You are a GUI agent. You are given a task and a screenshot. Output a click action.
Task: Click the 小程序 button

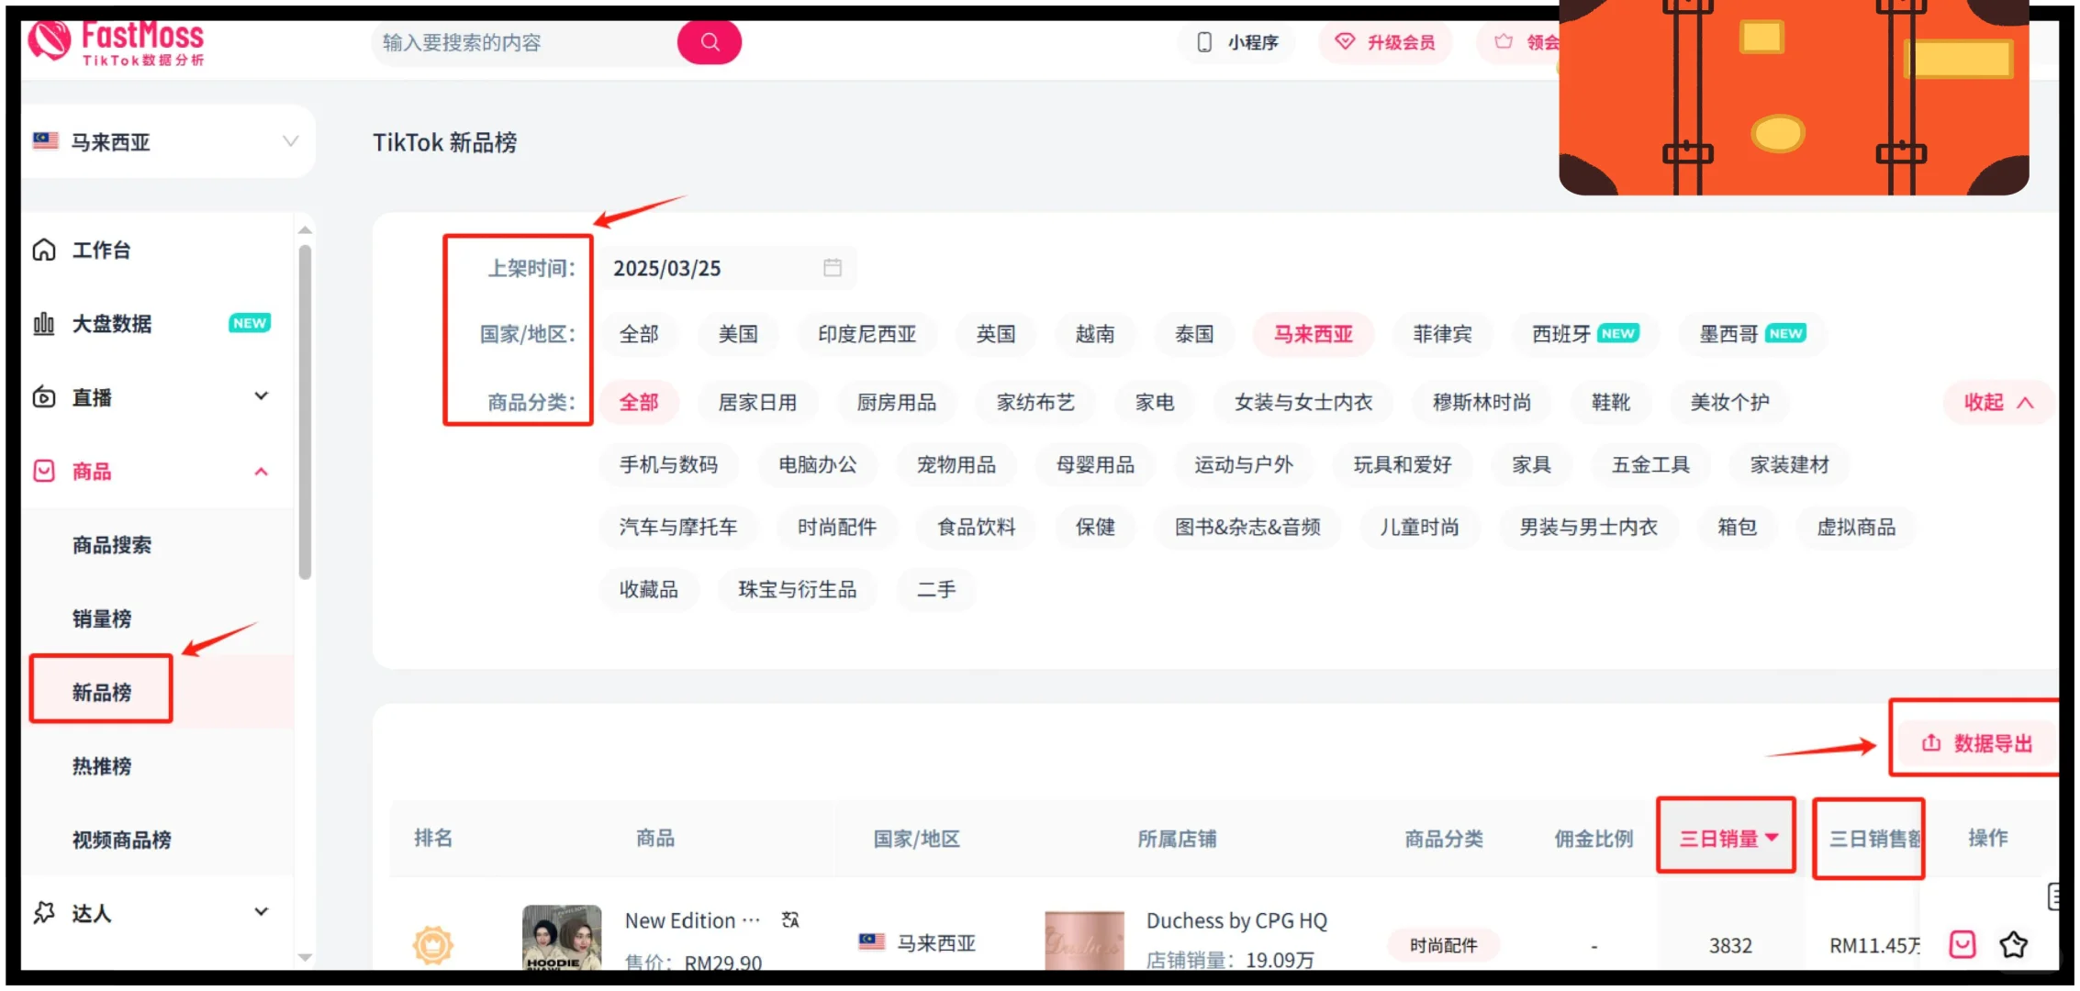coord(1237,42)
